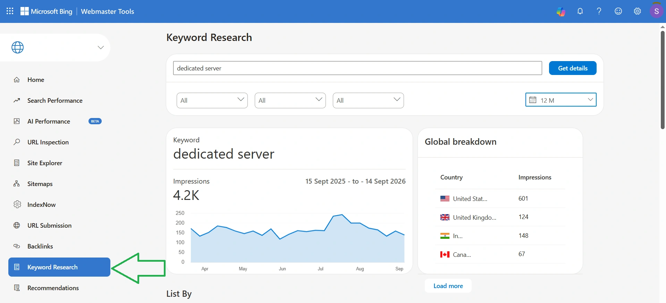Open Recommendations page

pyautogui.click(x=53, y=288)
